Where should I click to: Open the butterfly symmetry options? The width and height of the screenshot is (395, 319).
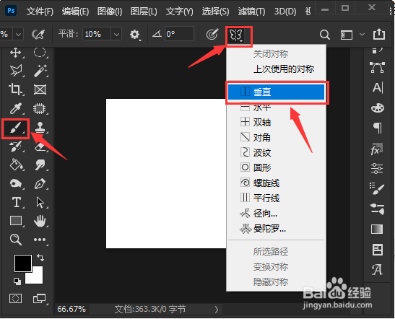tap(236, 35)
